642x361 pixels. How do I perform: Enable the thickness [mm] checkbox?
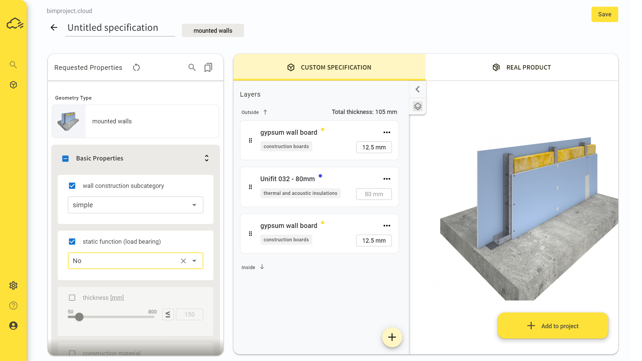[x=72, y=298]
